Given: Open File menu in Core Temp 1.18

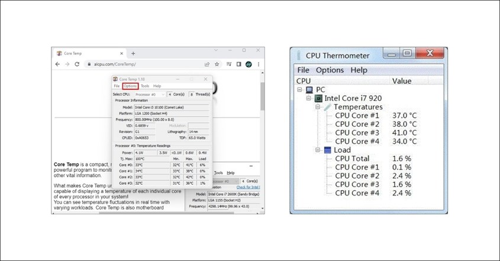Looking at the screenshot, I should (x=117, y=86).
